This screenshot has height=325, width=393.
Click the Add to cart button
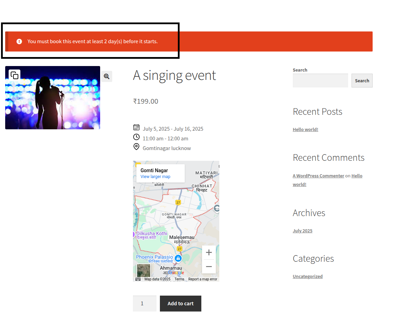[x=181, y=304]
